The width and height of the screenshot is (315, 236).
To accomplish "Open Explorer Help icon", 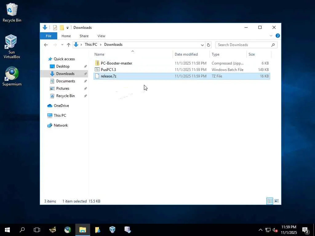I will [x=278, y=36].
